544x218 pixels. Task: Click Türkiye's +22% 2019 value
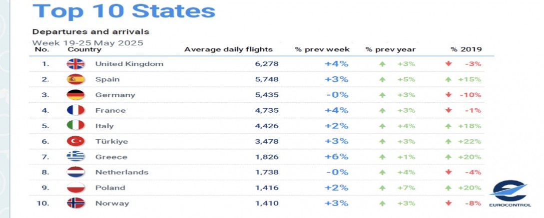coord(470,141)
